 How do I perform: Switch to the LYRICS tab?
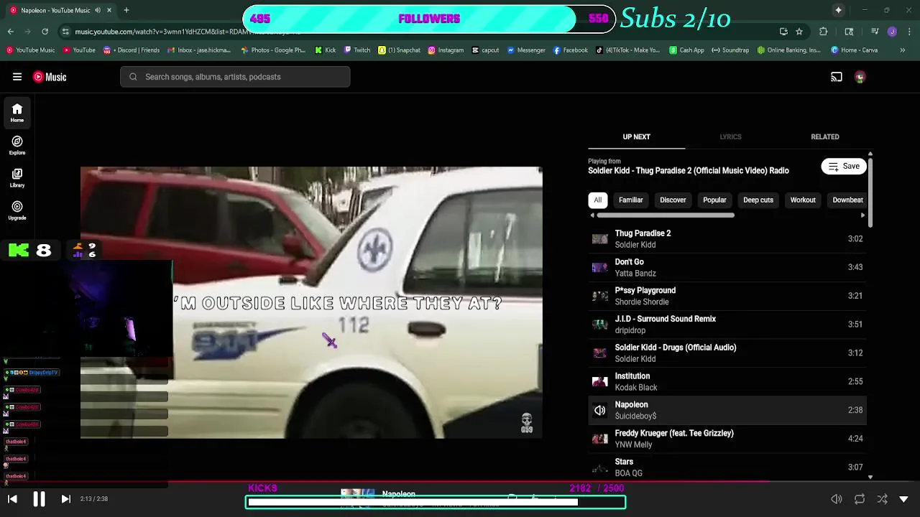pyautogui.click(x=730, y=136)
